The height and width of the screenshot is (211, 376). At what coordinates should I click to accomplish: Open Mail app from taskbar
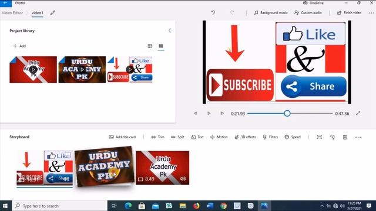pos(155,206)
